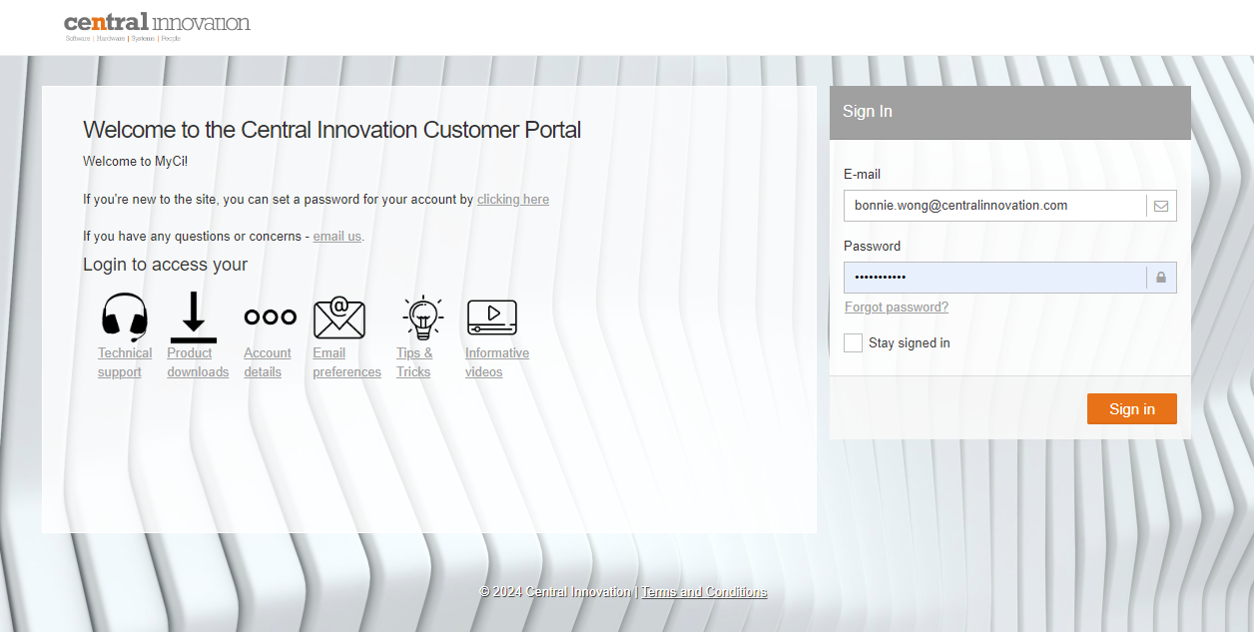This screenshot has width=1254, height=632.
Task: Click the 'email us' link
Action: click(x=337, y=237)
